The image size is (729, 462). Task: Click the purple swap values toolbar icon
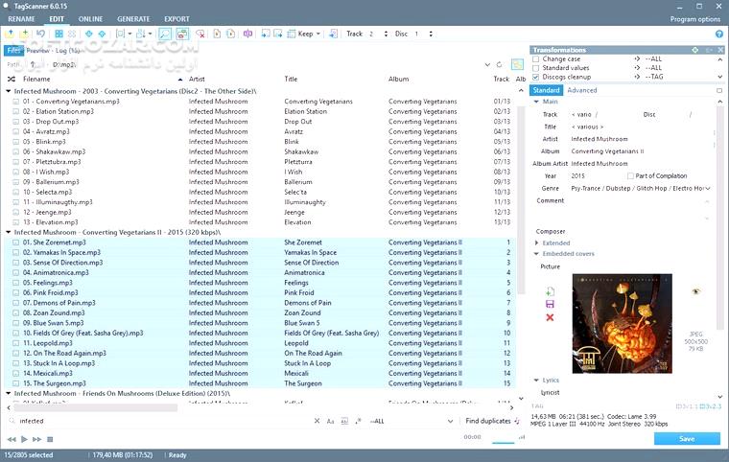[247, 34]
